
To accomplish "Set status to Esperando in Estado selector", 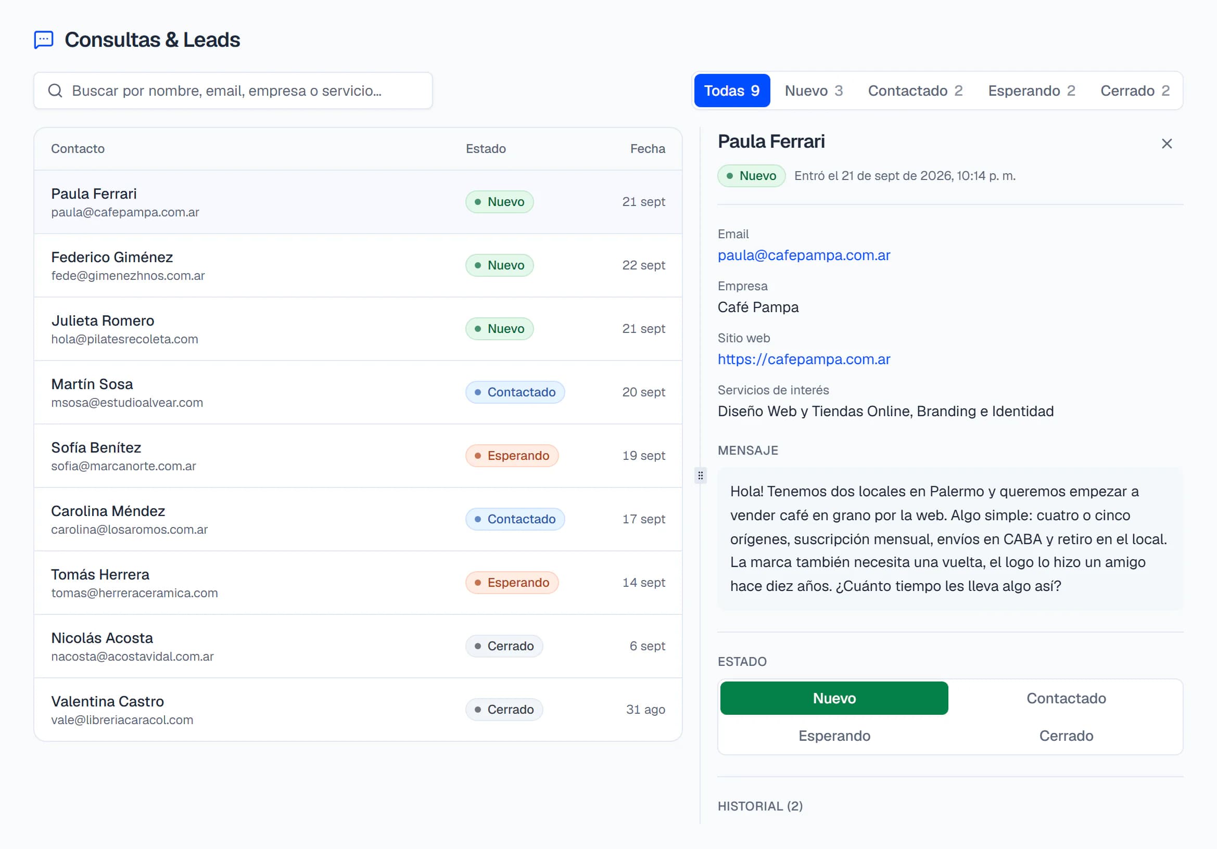I will click(x=834, y=736).
